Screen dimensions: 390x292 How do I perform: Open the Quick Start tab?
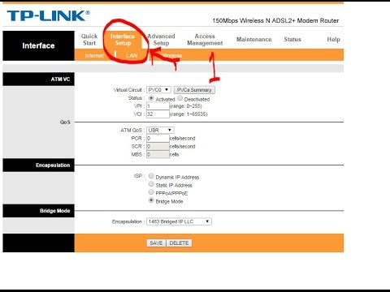(x=89, y=40)
